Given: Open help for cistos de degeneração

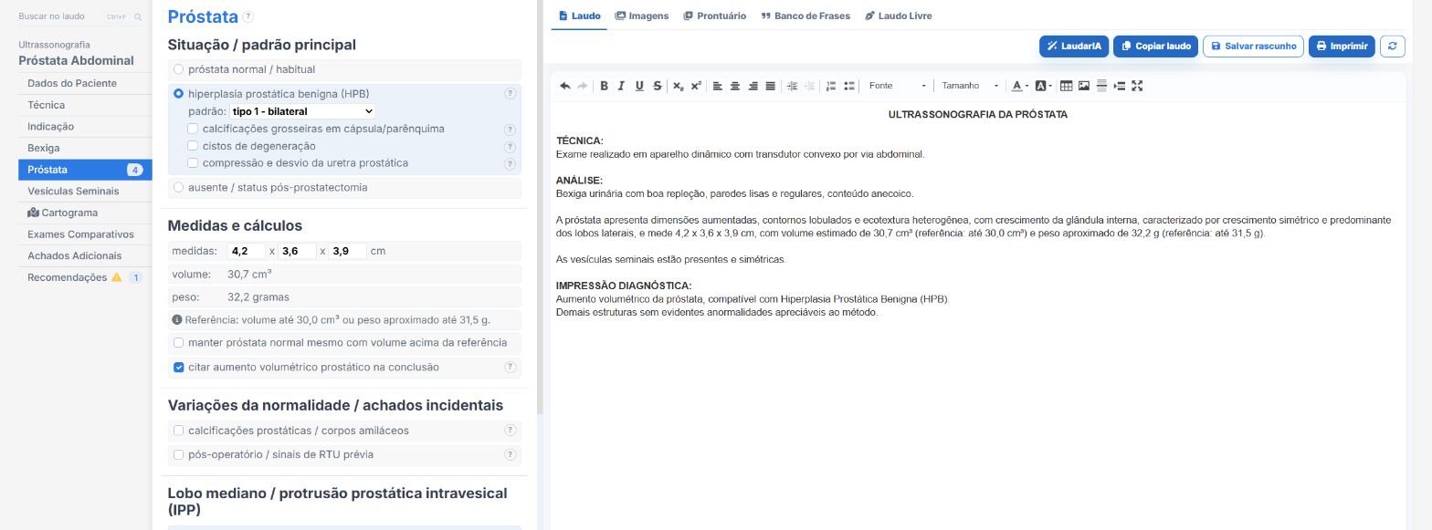Looking at the screenshot, I should click(x=510, y=146).
